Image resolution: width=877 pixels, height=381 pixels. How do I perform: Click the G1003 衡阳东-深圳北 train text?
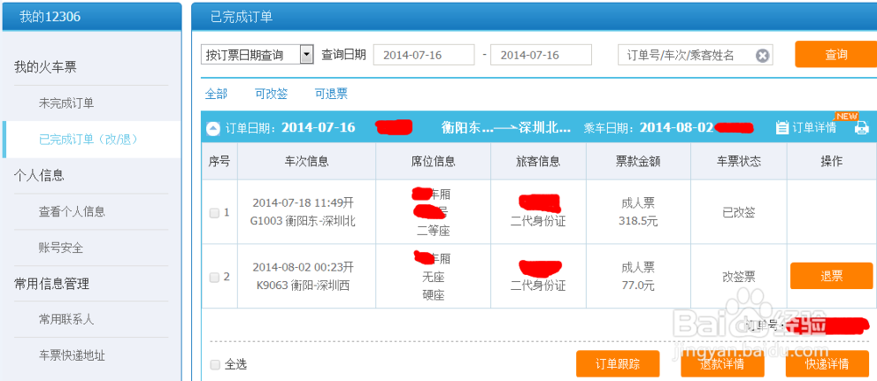point(303,222)
